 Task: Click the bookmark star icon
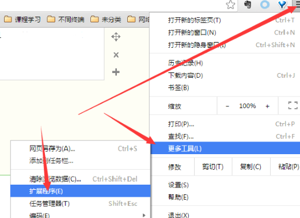pos(230,5)
